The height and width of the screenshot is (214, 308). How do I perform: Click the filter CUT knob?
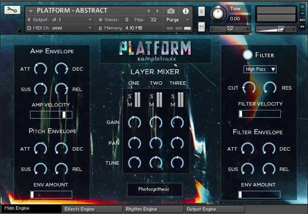coord(249,88)
